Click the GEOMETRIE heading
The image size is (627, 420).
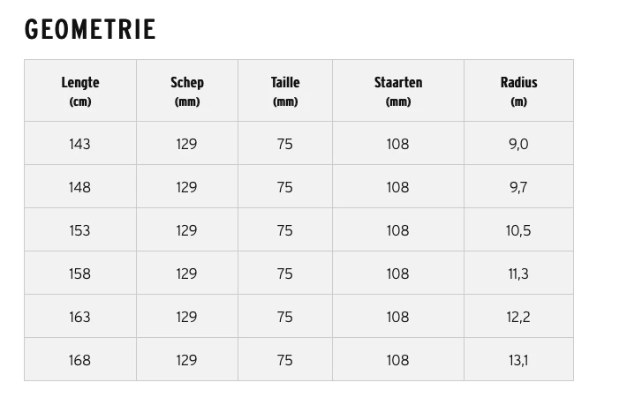[x=90, y=30]
